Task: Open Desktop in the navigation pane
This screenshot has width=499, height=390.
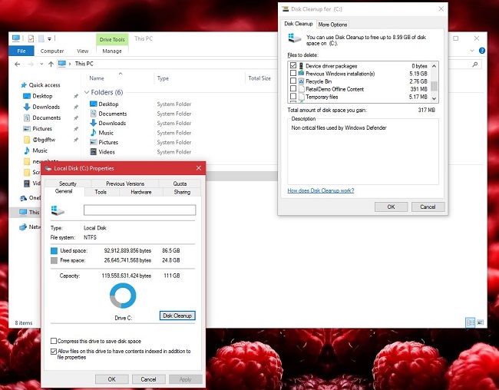Action: [x=42, y=96]
